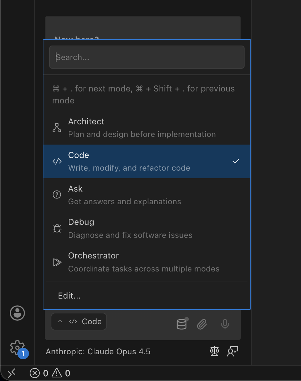Attach a file using the paperclip icon
The width and height of the screenshot is (301, 381).
click(202, 324)
